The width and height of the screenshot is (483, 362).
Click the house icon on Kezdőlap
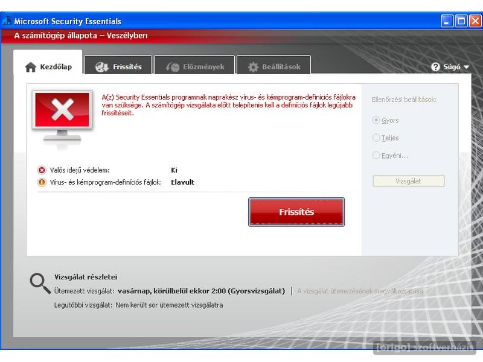point(31,67)
